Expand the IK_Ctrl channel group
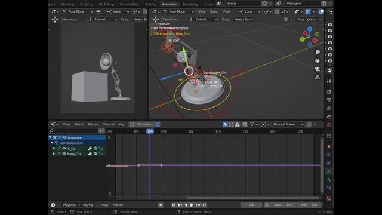Viewport: 382px width, 215px height. pos(54,148)
